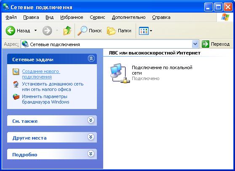235x171 pixels.
Task: Open Back button history dropdown arrow
Action: (x=35, y=31)
